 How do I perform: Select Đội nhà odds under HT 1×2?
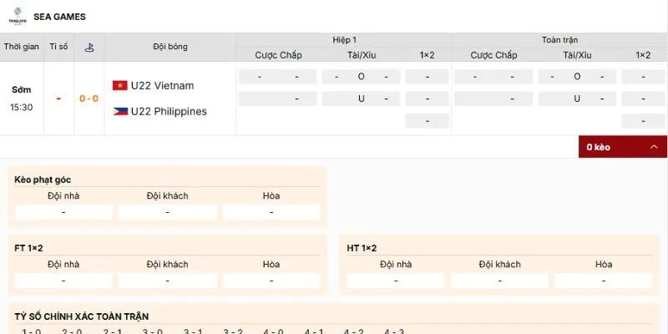tap(396, 281)
